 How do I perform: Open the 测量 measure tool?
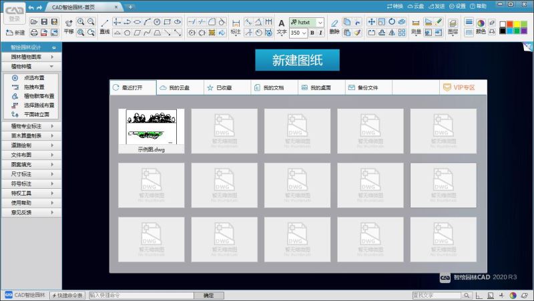tap(416, 27)
